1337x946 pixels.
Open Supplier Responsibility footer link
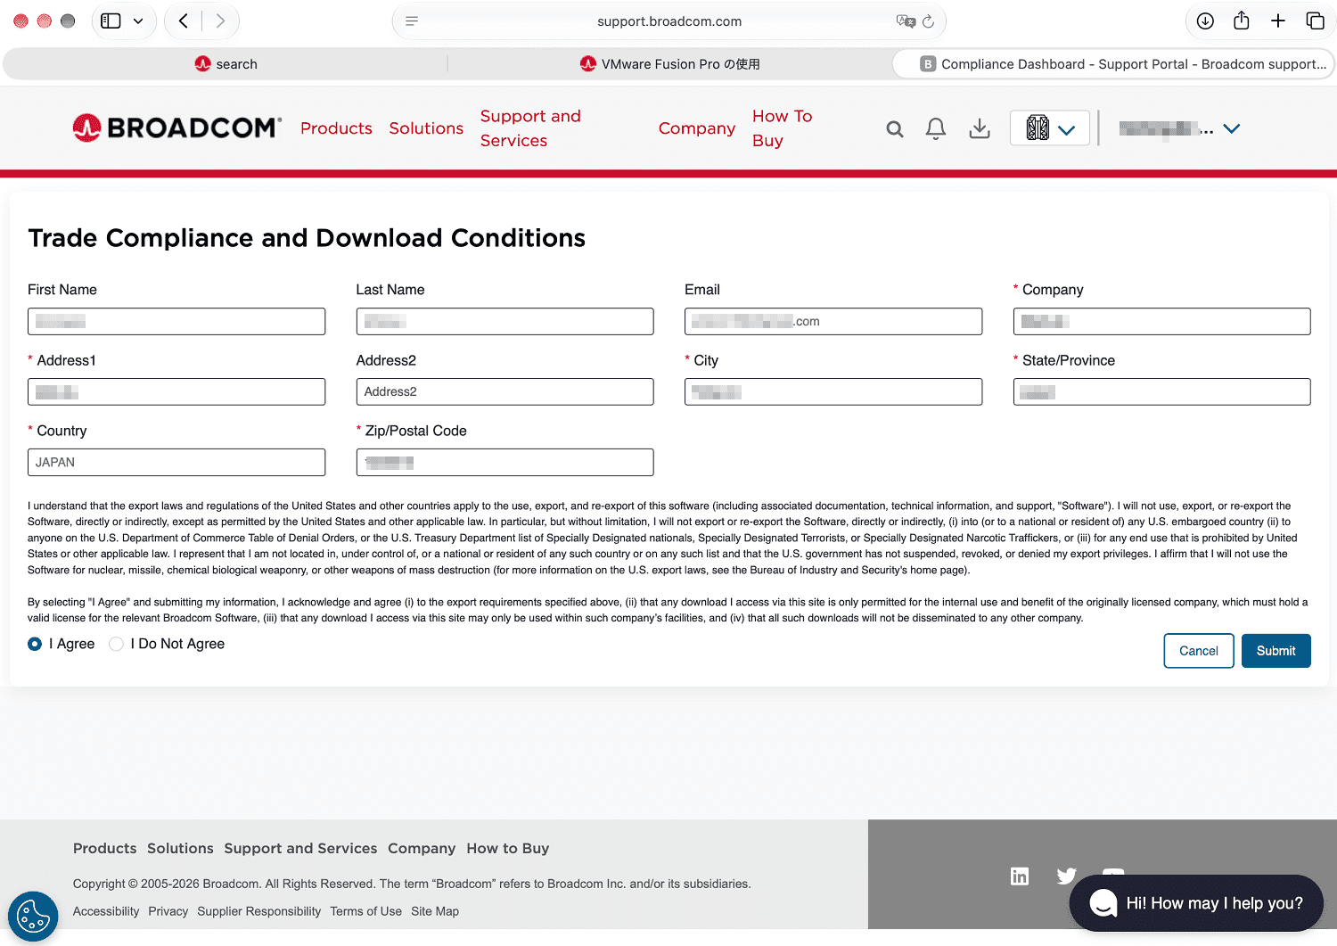(258, 911)
